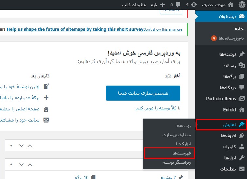
Task: Open the updates refresh icon showing 4
Action: (194, 5)
